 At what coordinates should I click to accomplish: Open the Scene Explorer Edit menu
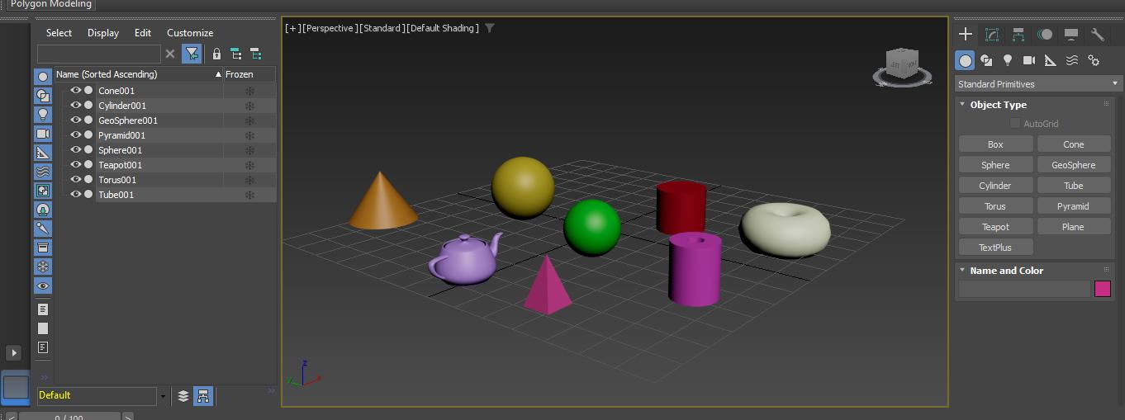click(x=143, y=33)
